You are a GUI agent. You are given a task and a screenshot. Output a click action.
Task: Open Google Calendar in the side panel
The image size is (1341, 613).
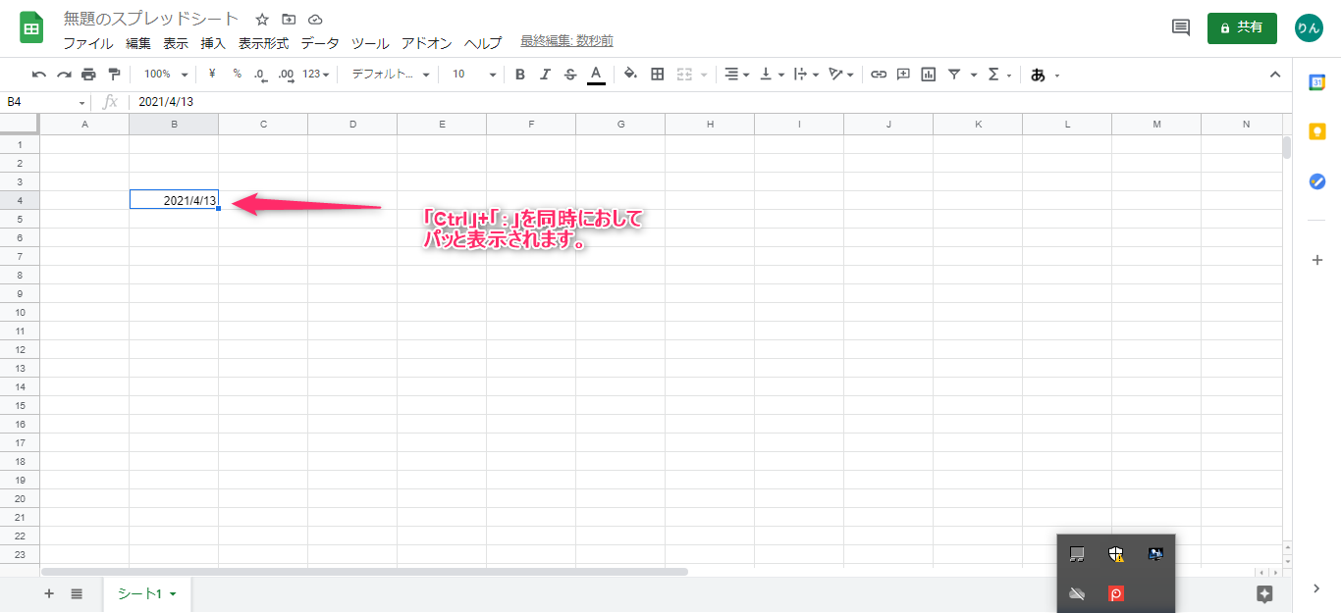click(x=1317, y=82)
